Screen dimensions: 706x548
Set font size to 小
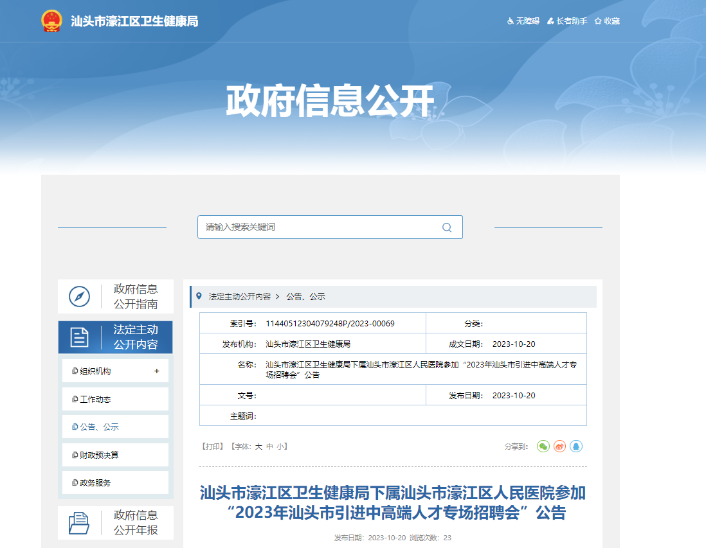[x=280, y=446]
